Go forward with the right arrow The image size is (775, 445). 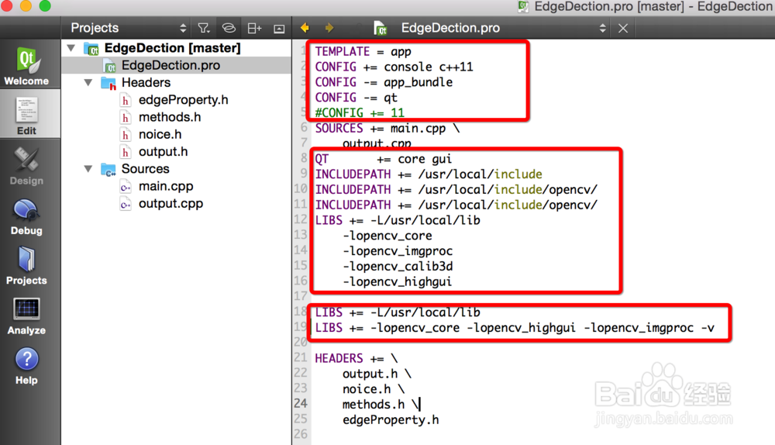tap(329, 28)
